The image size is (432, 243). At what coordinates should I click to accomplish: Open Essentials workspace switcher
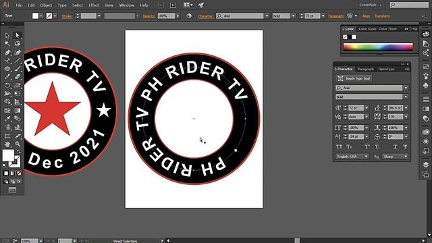click(x=371, y=5)
